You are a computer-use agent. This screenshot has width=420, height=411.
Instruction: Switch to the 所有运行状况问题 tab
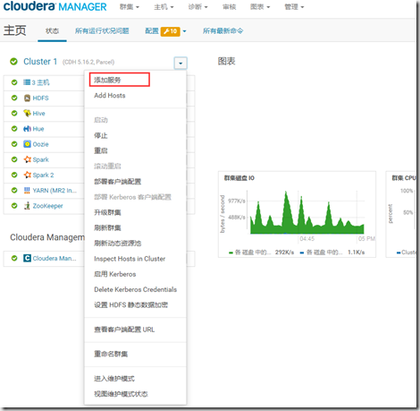point(102,31)
